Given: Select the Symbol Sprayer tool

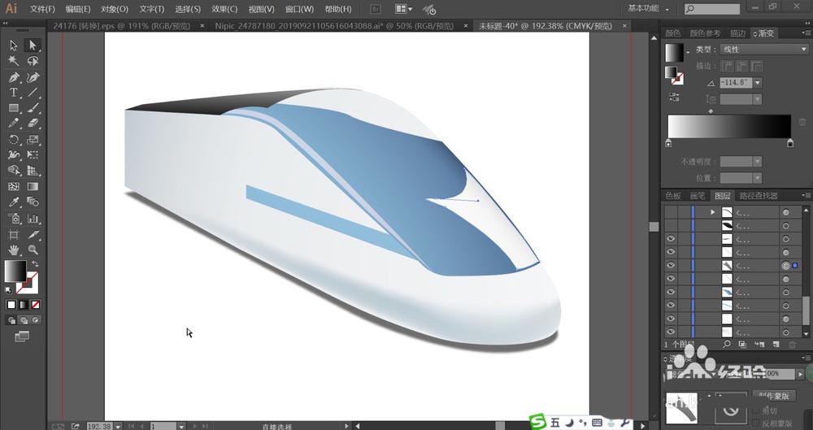Looking at the screenshot, I should 14,219.
